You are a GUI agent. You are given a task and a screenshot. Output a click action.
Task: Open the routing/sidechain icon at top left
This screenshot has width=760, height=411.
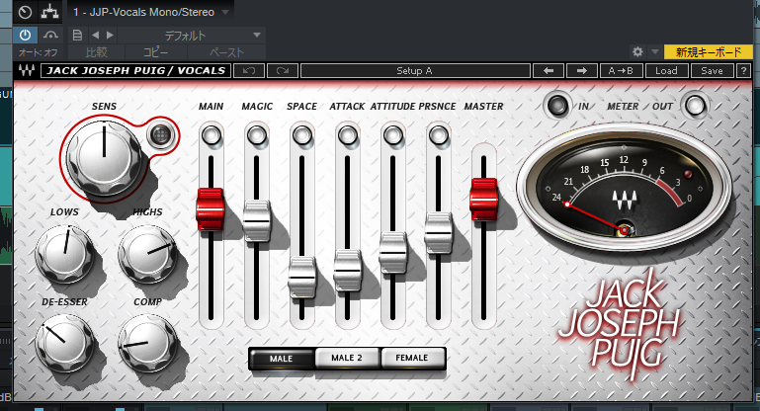[49, 12]
